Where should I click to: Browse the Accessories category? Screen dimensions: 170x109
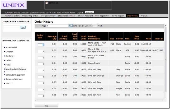pos(11,47)
